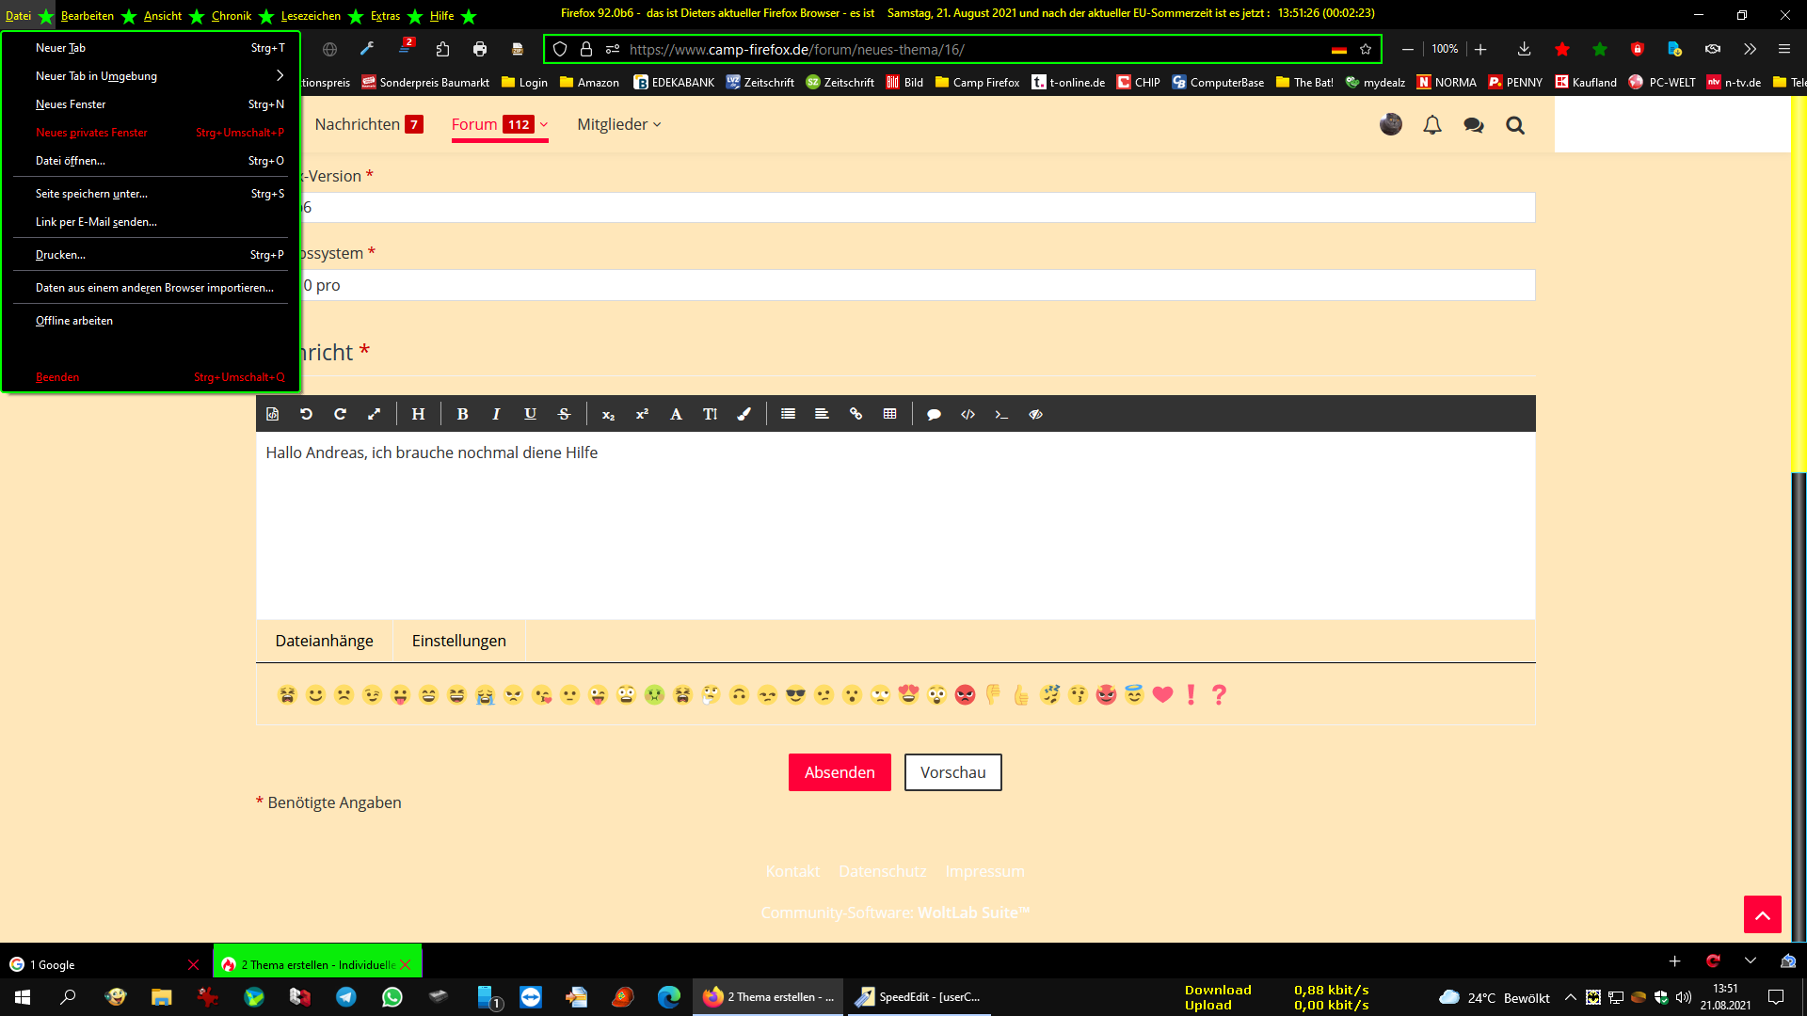1807x1016 pixels.
Task: Open notifications bell icon
Action: coord(1431,125)
